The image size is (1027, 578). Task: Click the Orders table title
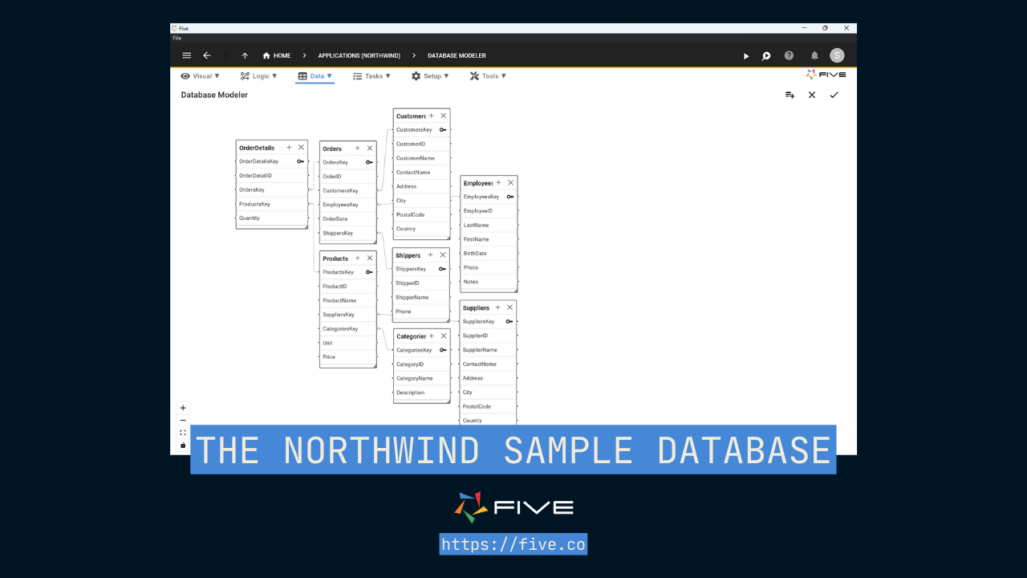click(x=332, y=149)
